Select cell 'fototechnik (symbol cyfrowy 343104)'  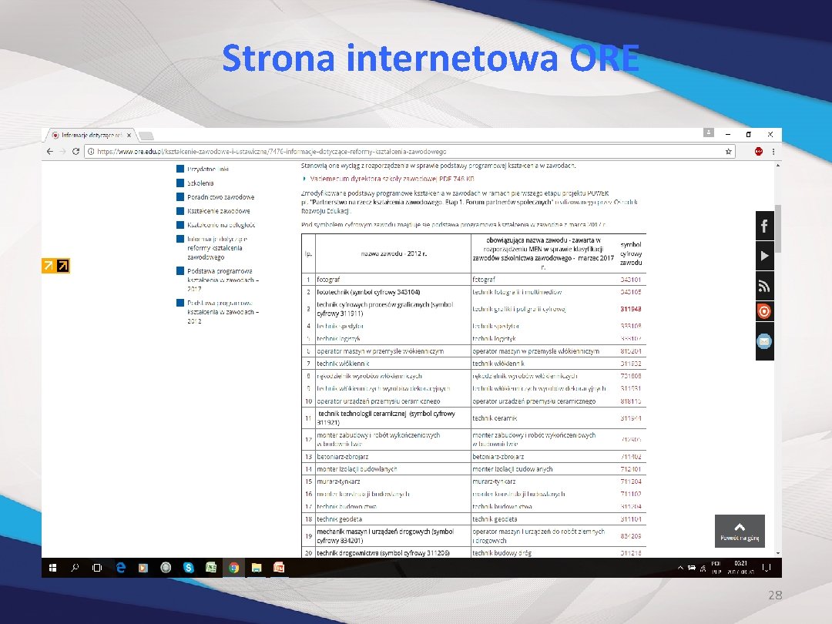pos(393,292)
